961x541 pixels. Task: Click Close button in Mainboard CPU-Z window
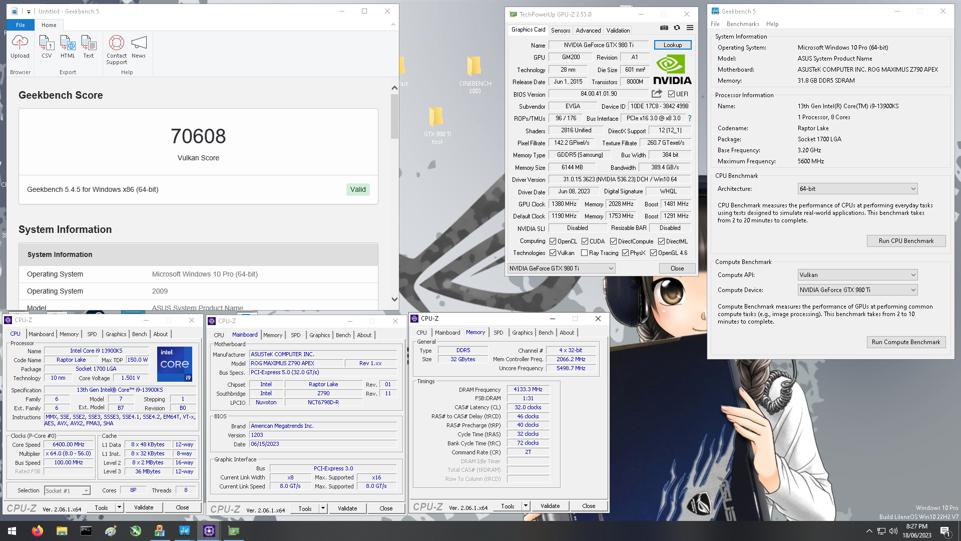[386, 508]
